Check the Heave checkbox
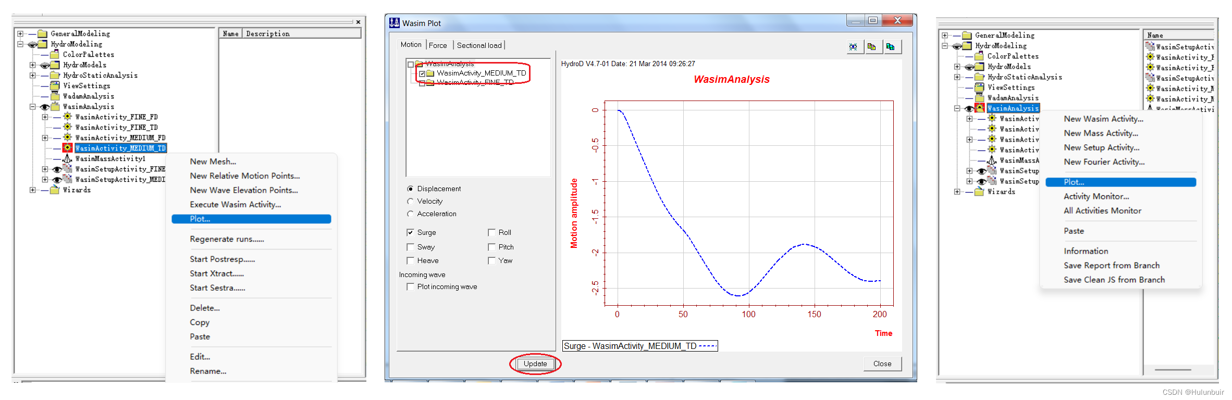The width and height of the screenshot is (1232, 400). click(410, 260)
